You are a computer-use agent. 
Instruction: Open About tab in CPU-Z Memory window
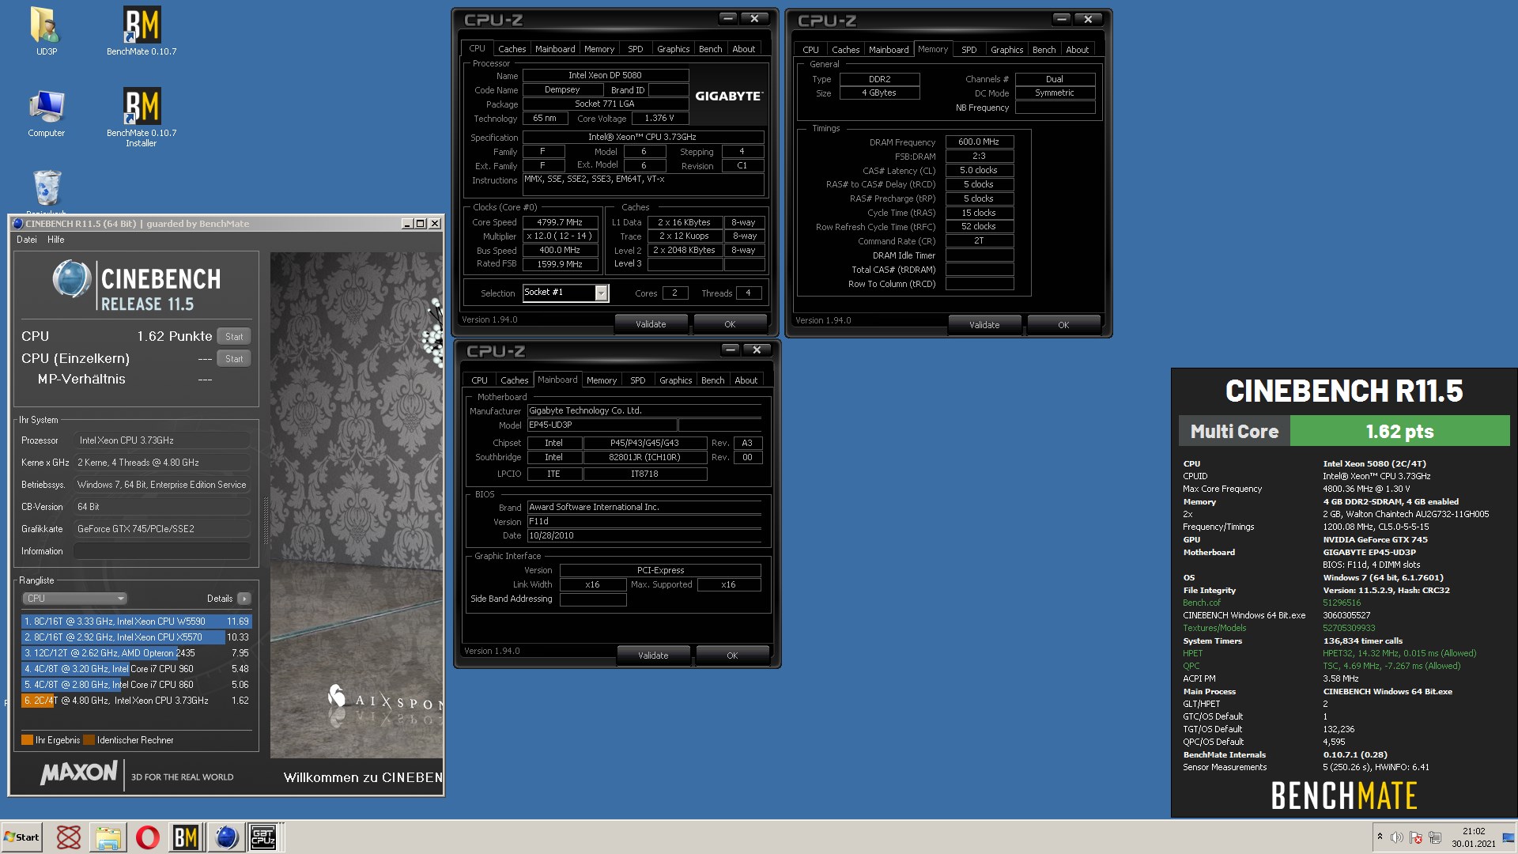[1077, 50]
